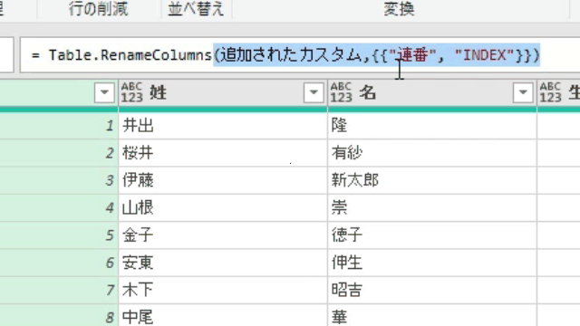Viewport: 580px width, 326px height.
Task: Select cell 昭吉 in 名 column
Action: tap(432, 290)
